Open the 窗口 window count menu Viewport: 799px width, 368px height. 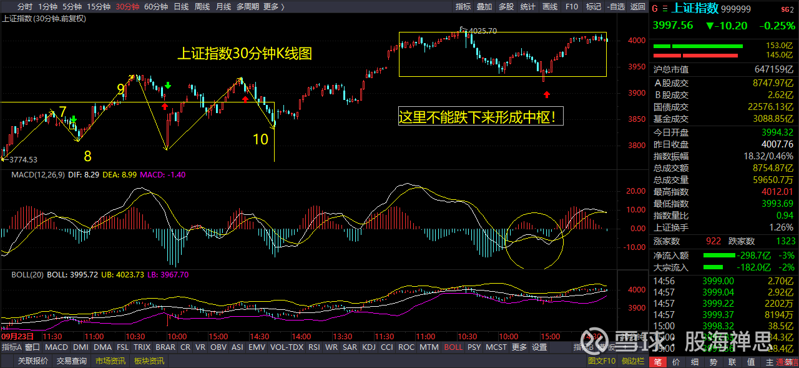coord(33,347)
